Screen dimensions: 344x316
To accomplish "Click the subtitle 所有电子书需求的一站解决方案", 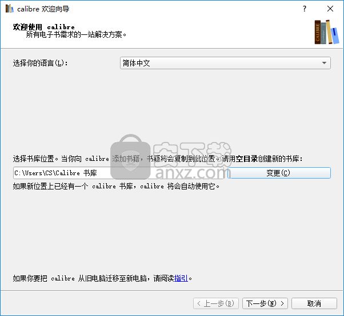I will pyautogui.click(x=76, y=35).
